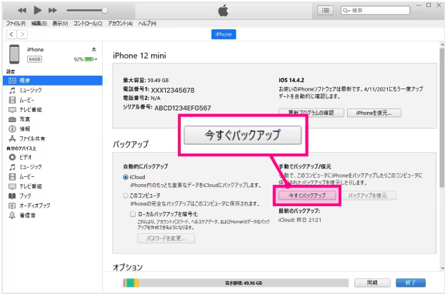Eject the iPhone with eject icon
This screenshot has height=294, width=445.
click(x=94, y=49)
